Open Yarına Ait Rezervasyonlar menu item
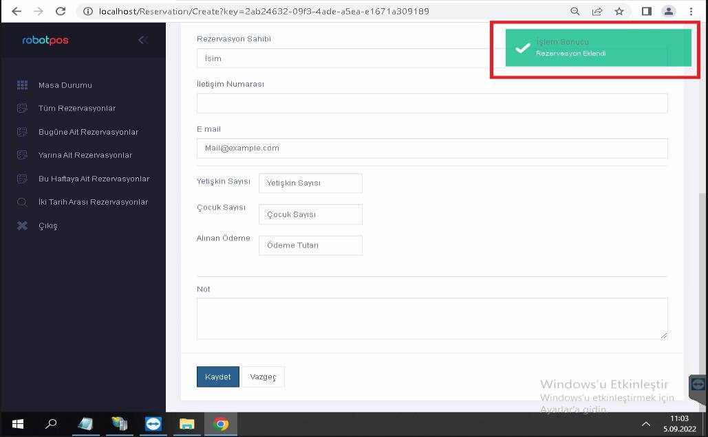708x437 pixels. (x=85, y=155)
